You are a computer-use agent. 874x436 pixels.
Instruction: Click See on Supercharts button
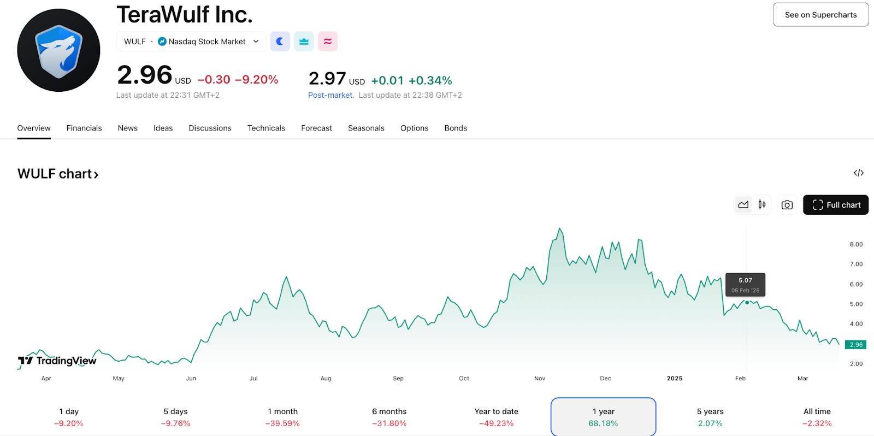[820, 15]
